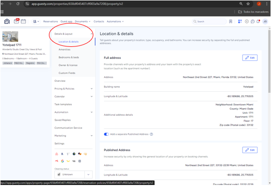Click the third channel icon after Booking.com
Screen dimensions: 271x190
tap(68, 154)
